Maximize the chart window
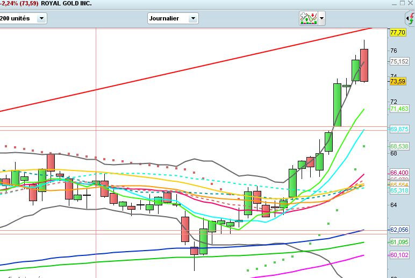Viewport: 415px width, 278px height. [x=402, y=3]
